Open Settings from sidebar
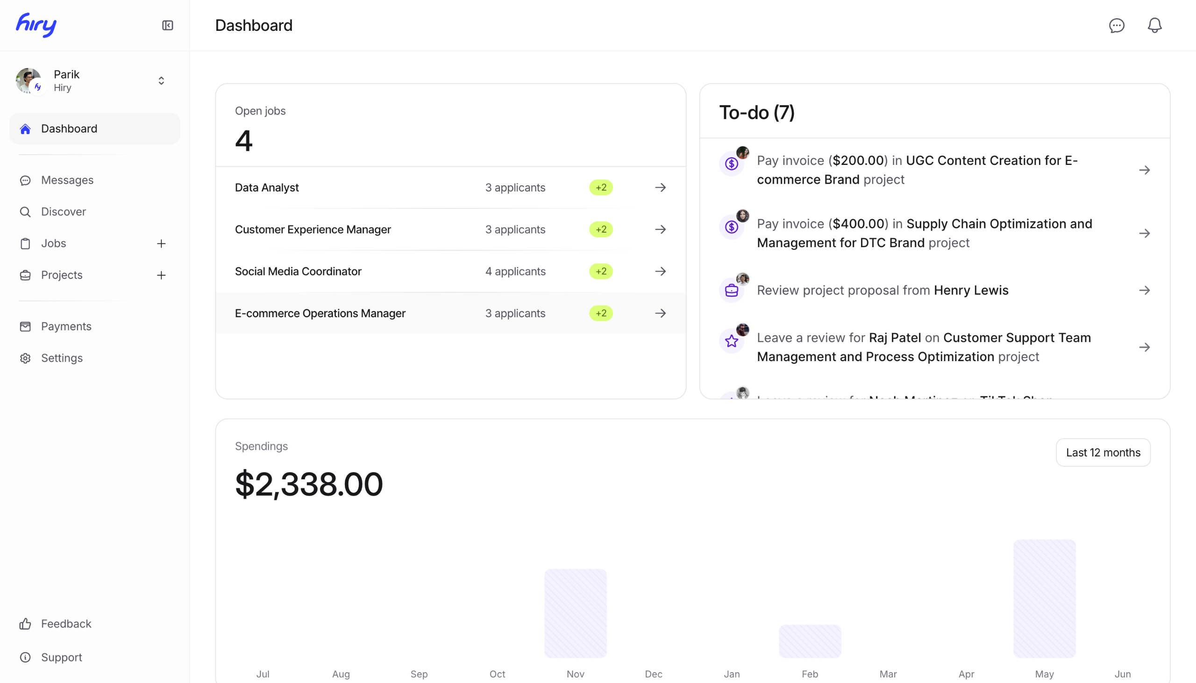1196x683 pixels. click(62, 358)
